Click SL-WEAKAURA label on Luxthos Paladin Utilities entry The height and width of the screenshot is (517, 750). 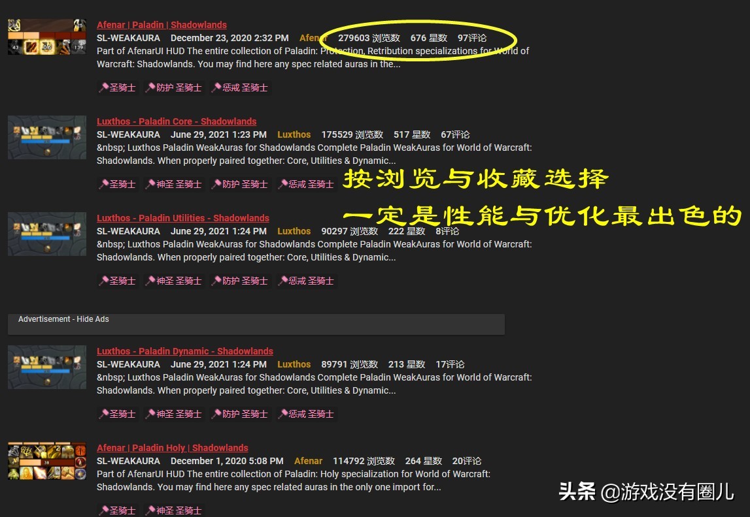coord(128,231)
